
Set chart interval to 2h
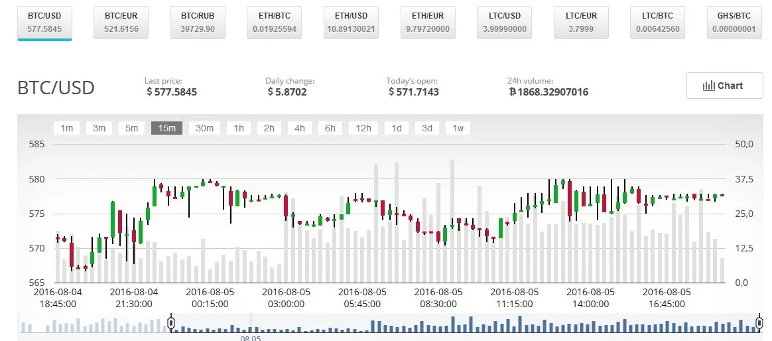click(x=269, y=128)
